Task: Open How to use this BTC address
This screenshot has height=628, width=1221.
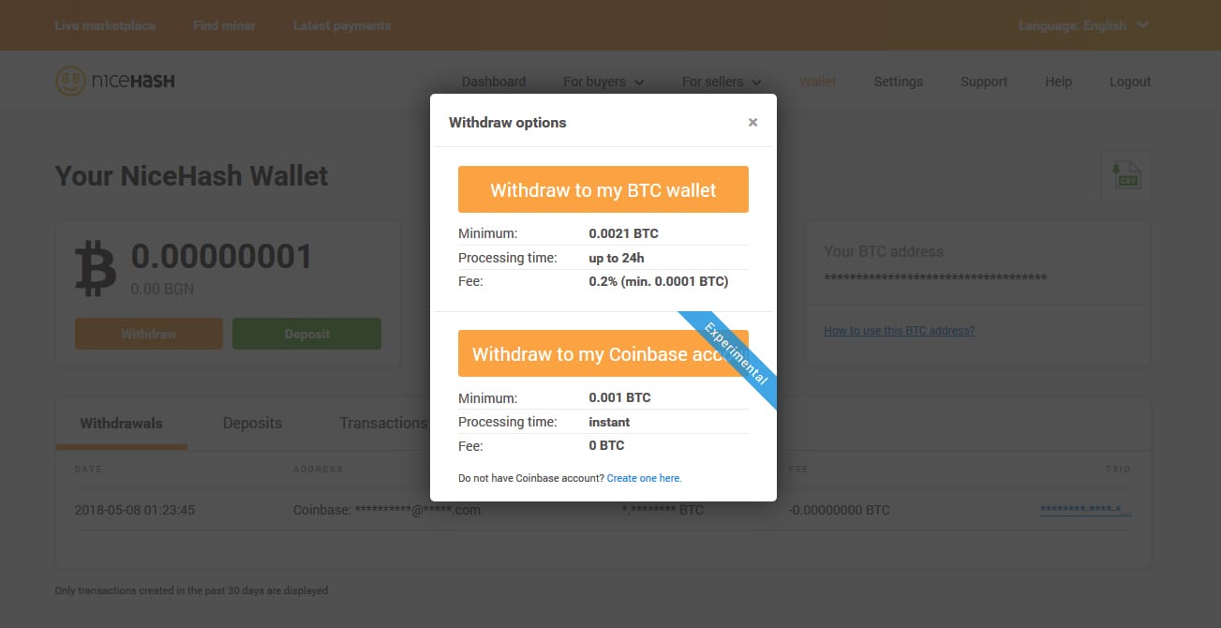Action: (x=899, y=331)
